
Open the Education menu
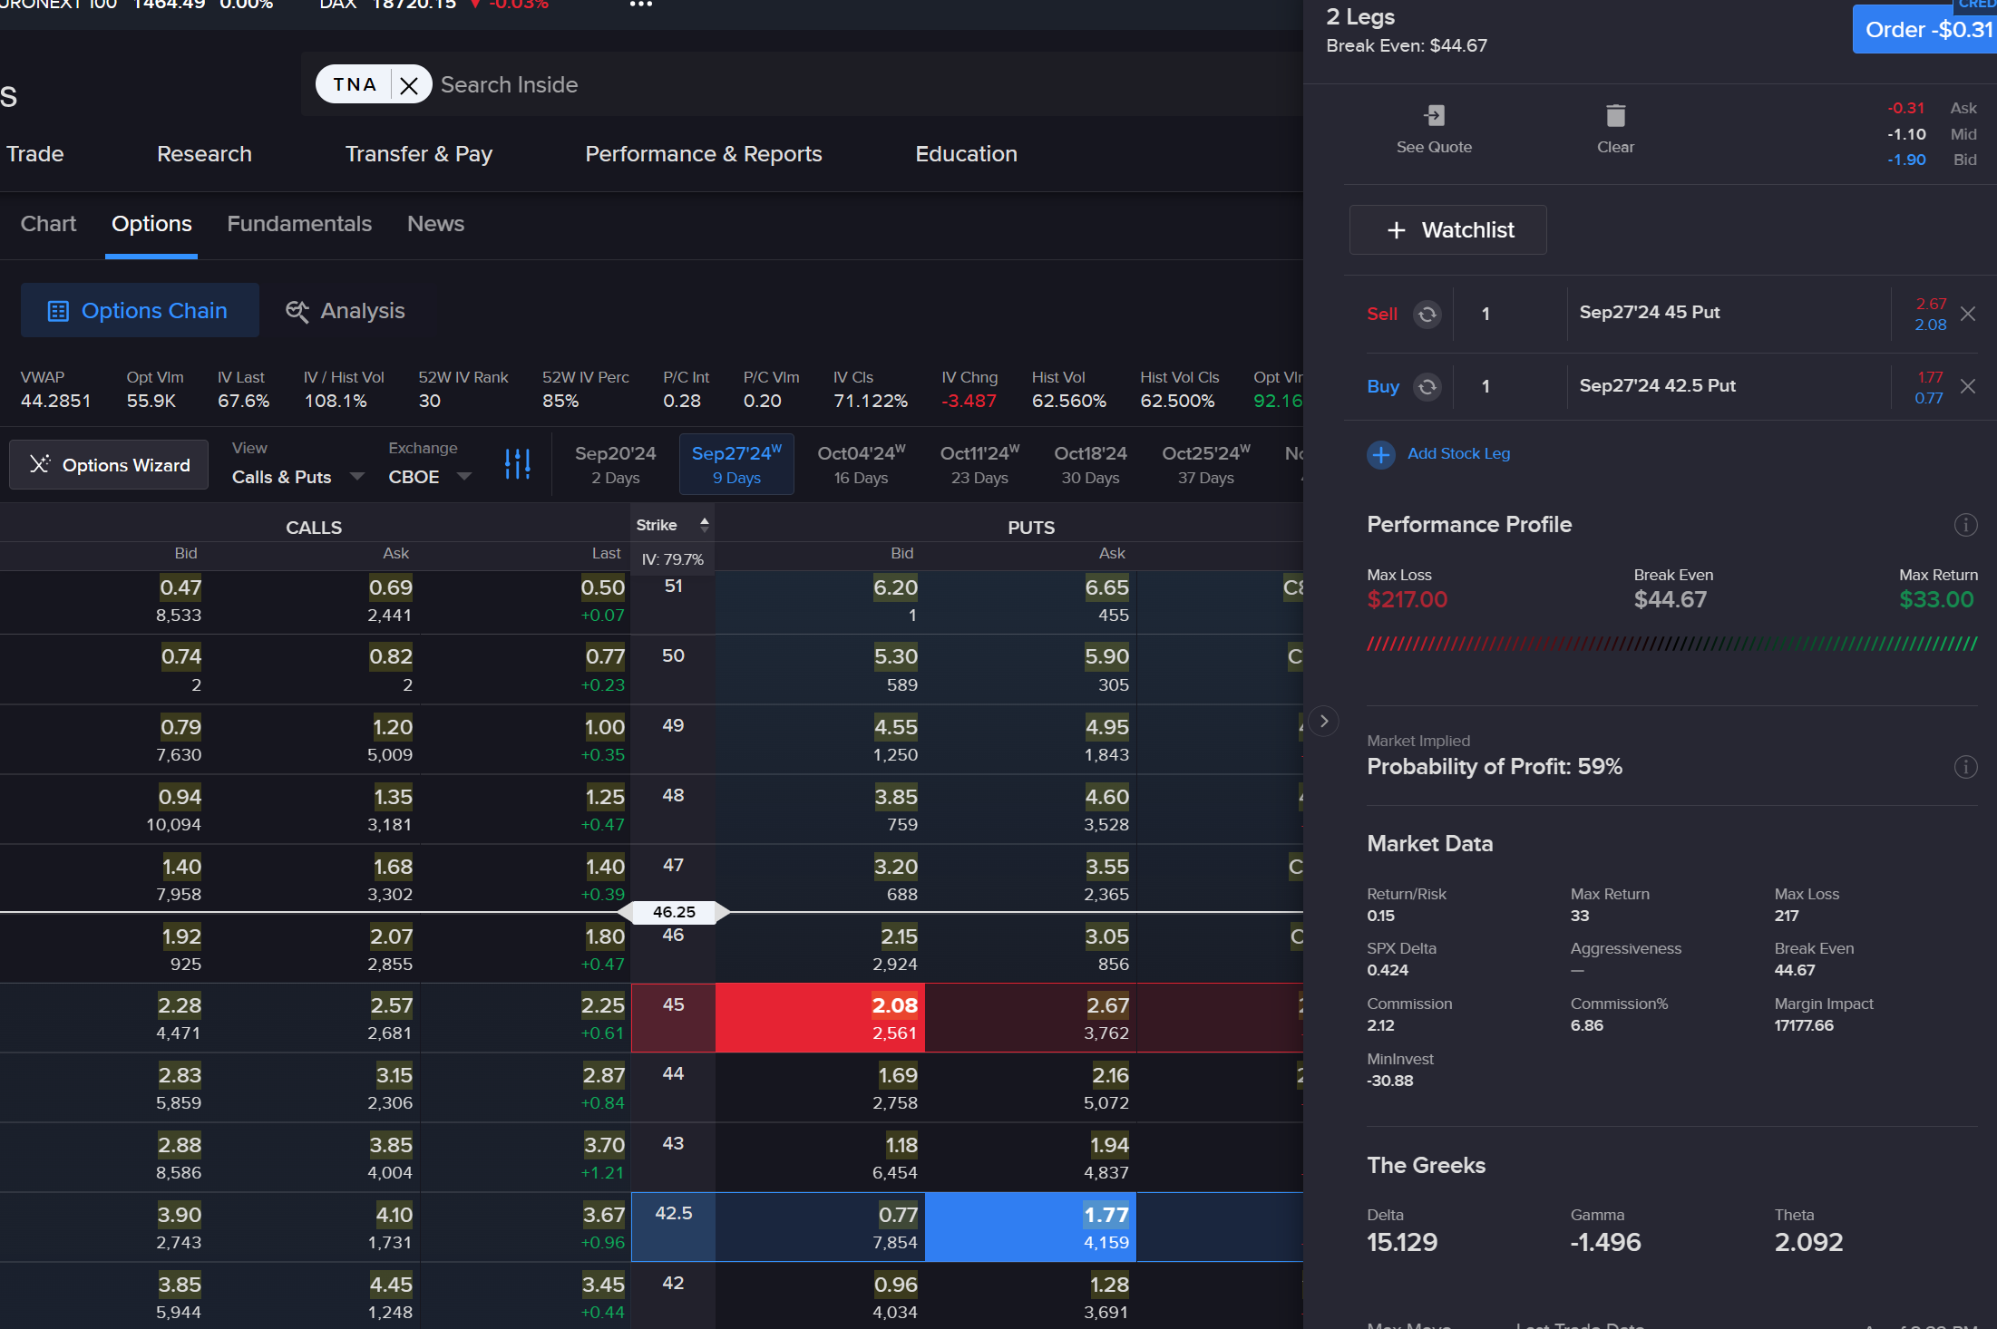coord(966,154)
